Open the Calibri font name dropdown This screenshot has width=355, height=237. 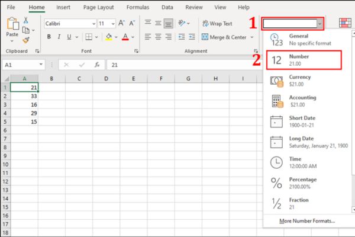(93, 23)
